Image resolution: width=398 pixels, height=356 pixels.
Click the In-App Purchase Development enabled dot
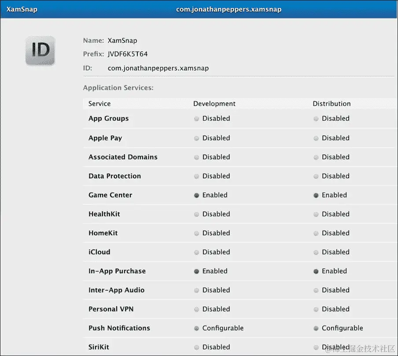(196, 271)
